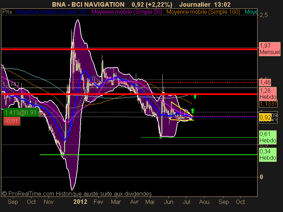This screenshot has height=212, width=283.
Task: Click the 2012 year label on time axis
Action: point(80,202)
